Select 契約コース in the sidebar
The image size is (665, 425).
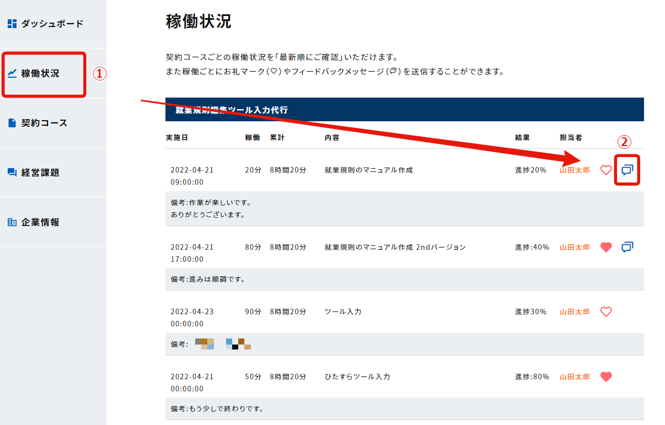[x=44, y=123]
